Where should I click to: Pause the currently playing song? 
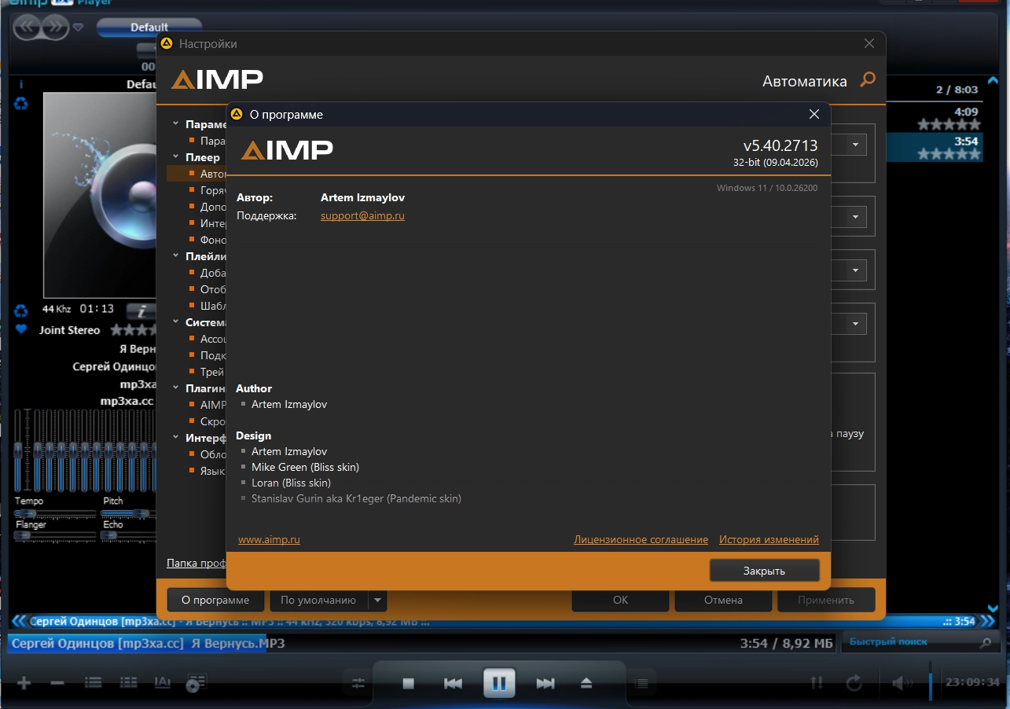pyautogui.click(x=499, y=682)
